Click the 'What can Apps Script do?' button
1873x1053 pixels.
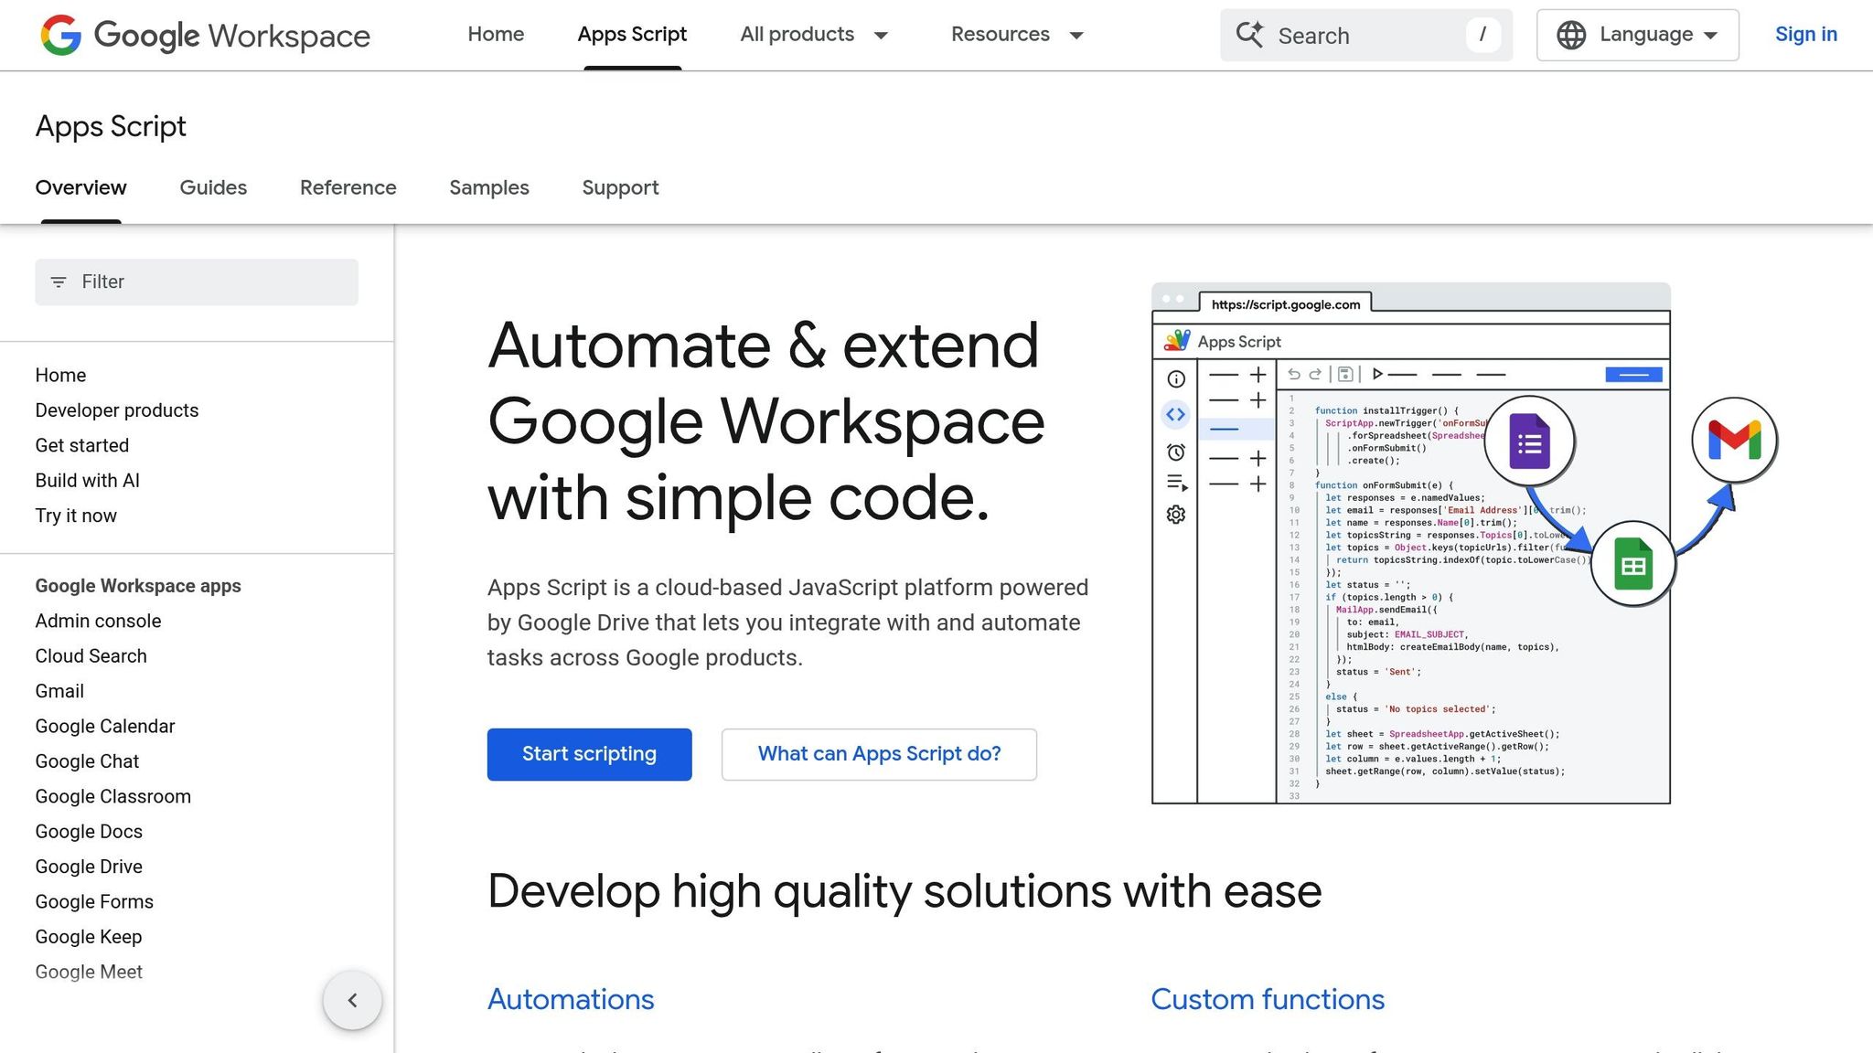pos(878,754)
